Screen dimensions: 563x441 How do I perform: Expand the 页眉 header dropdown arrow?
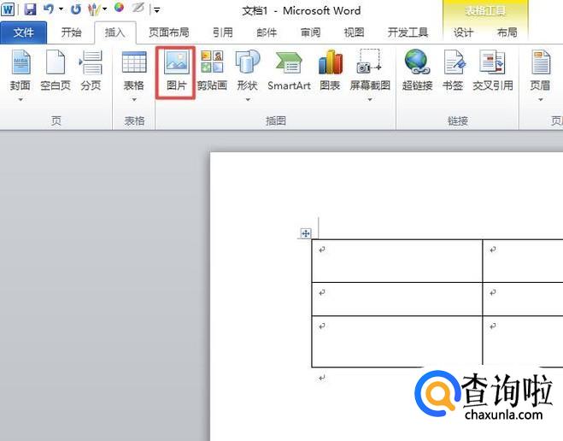541,99
